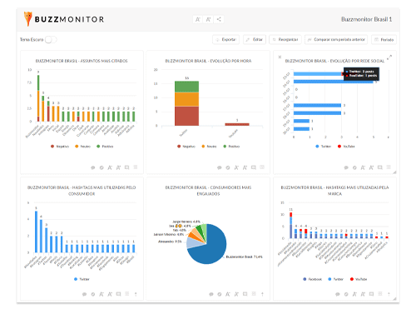Click fullscreen icon on Hashtags pelo Consumidor widget
Viewport: 416px width, 314px height.
pos(118,294)
